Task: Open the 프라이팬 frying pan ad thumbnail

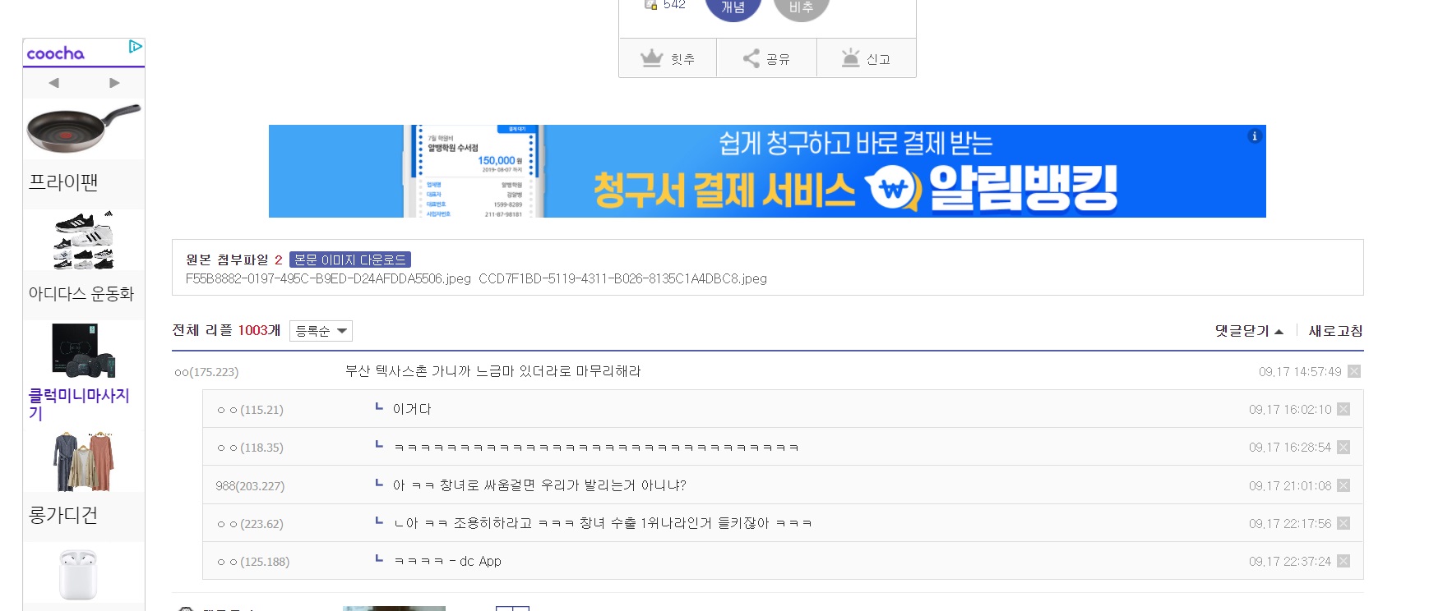Action: (84, 129)
